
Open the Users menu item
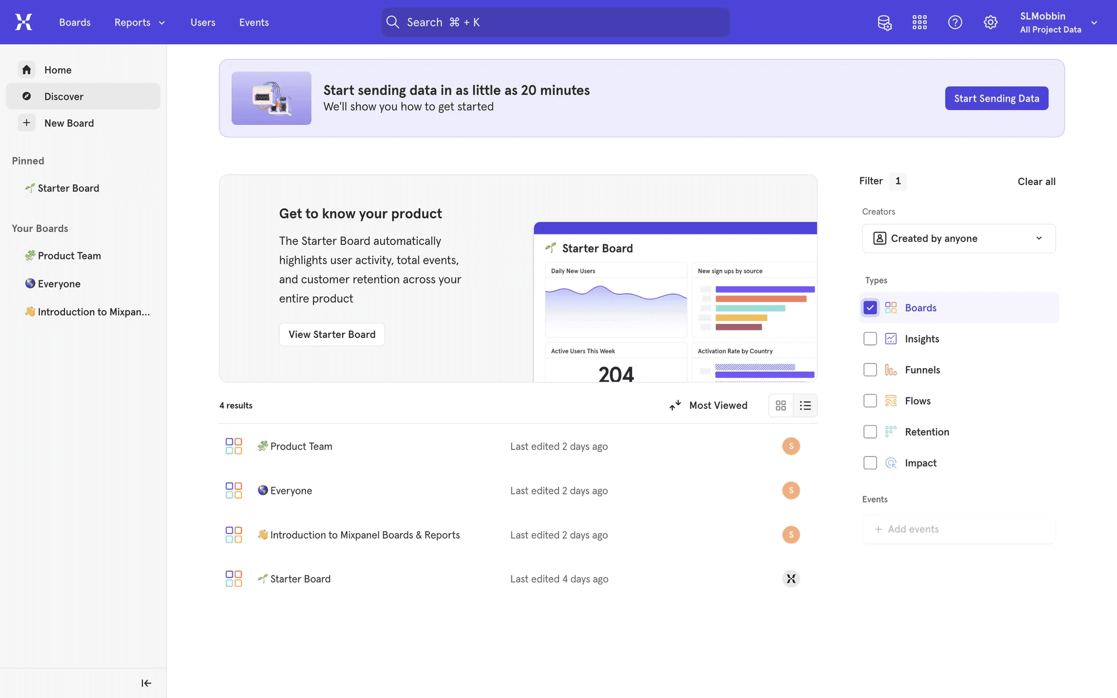click(x=202, y=22)
